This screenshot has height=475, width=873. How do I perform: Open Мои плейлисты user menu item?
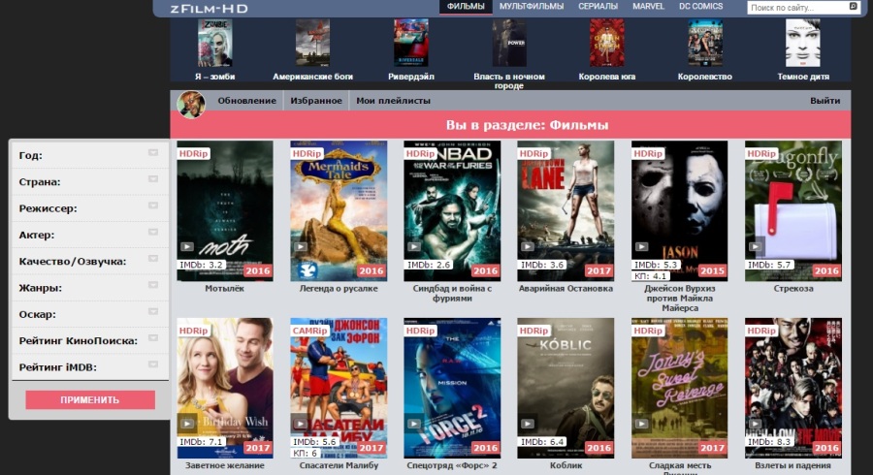[393, 101]
